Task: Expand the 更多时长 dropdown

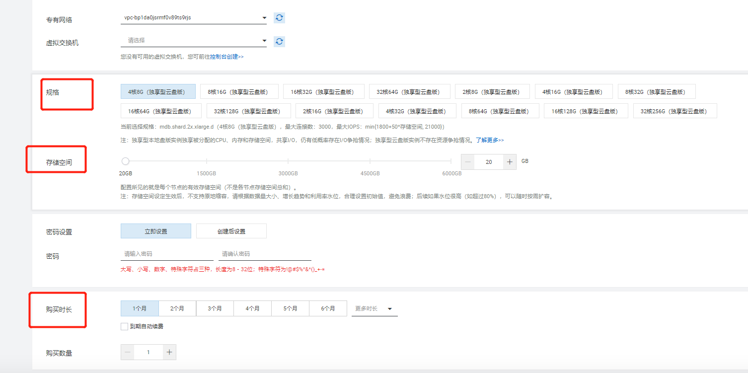Action: (374, 308)
